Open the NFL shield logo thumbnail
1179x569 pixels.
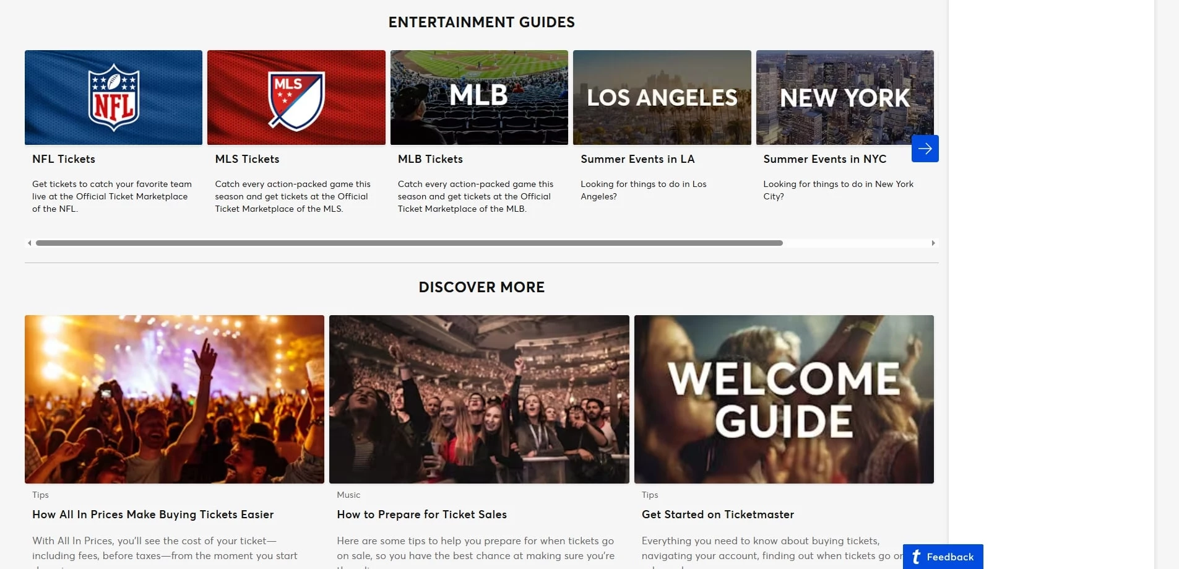tap(113, 98)
